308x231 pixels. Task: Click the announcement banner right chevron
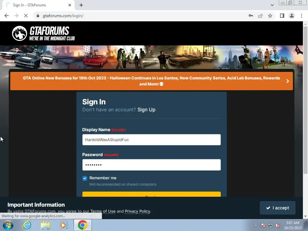pyautogui.click(x=288, y=81)
